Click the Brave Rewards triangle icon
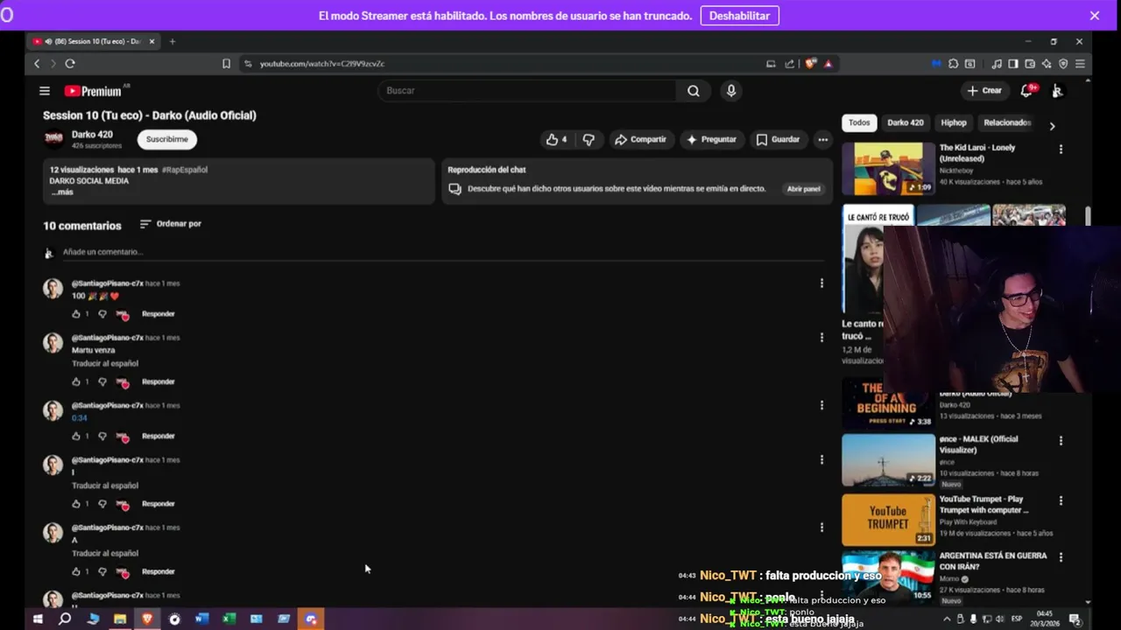The image size is (1121, 630). pos(828,64)
